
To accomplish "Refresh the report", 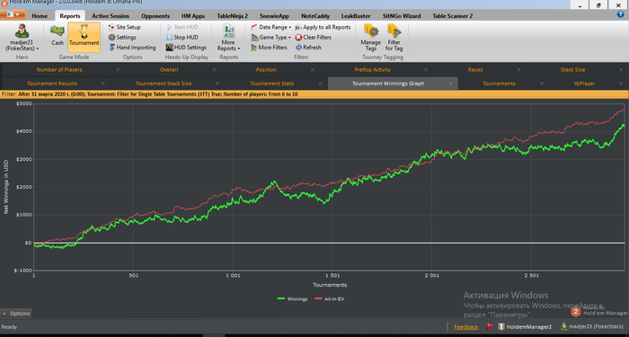I will click(308, 48).
